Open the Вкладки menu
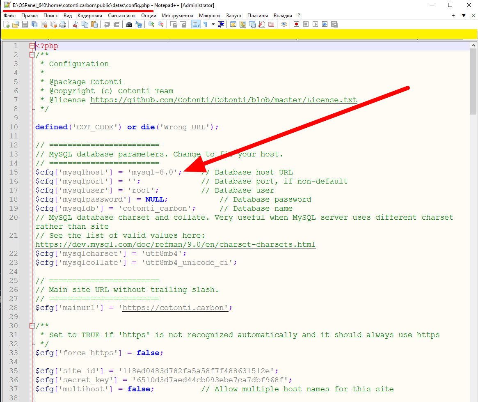The image size is (478, 402). click(283, 16)
